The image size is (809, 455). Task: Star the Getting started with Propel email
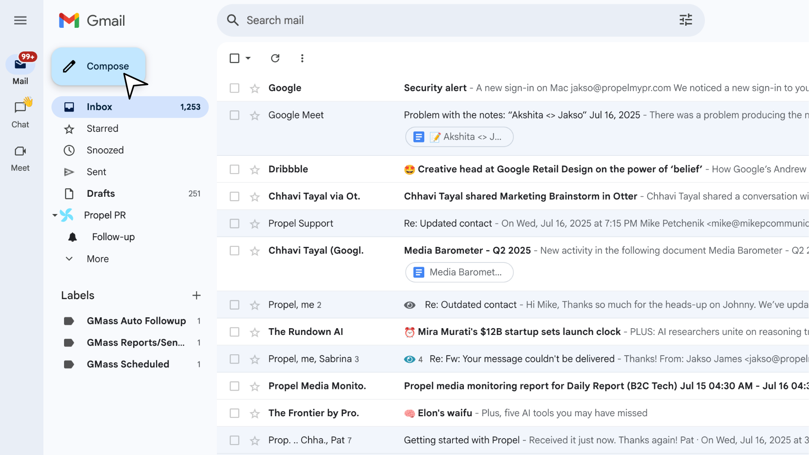(254, 441)
